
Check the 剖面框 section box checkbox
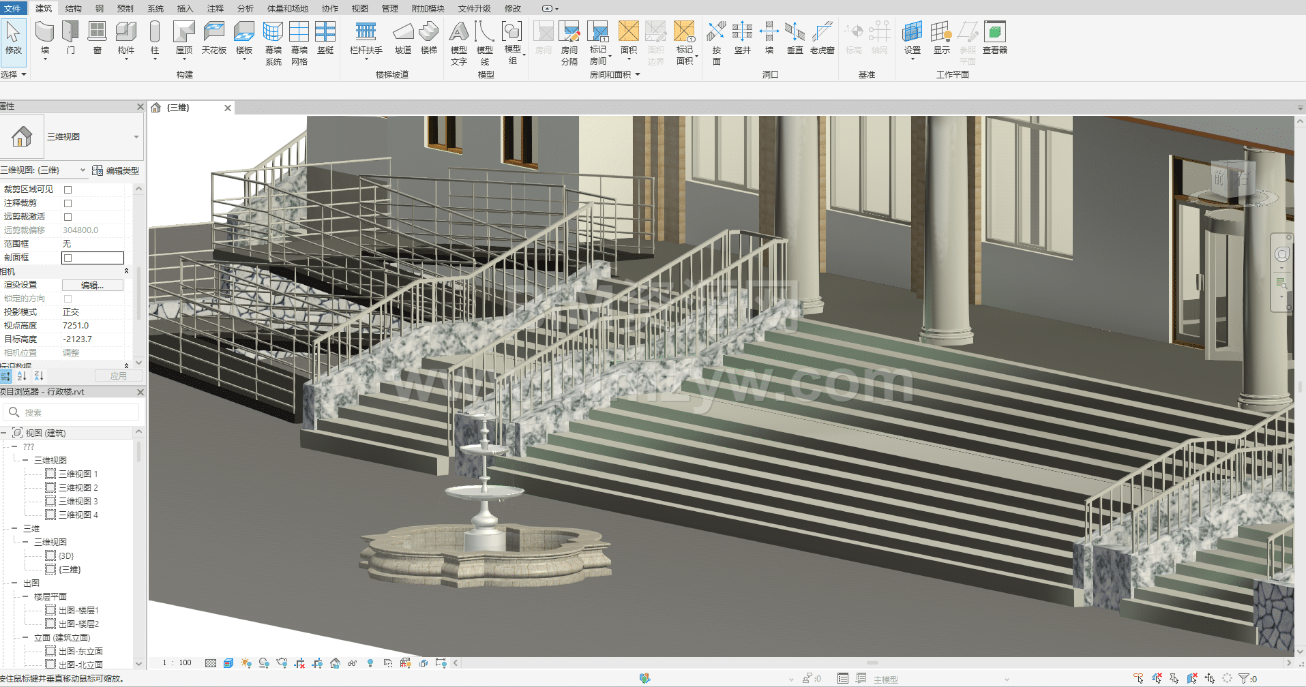[x=68, y=258]
